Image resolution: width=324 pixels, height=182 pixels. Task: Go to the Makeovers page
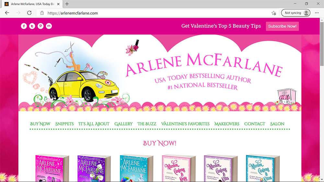pos(227,124)
